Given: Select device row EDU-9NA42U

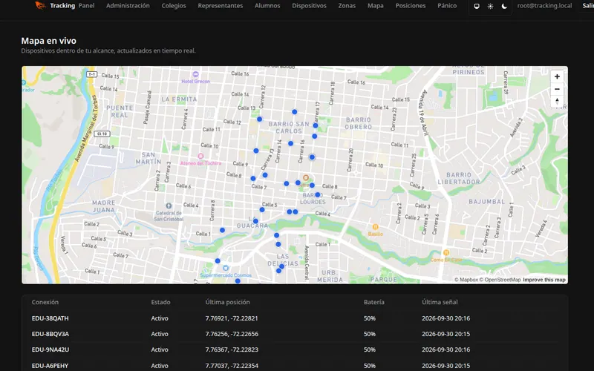Looking at the screenshot, I should (x=295, y=349).
